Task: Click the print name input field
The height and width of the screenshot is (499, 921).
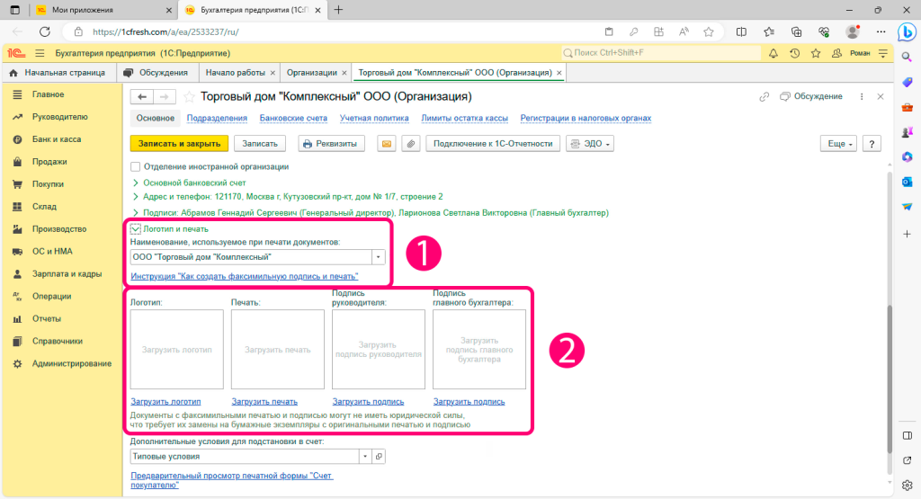Action: point(251,257)
